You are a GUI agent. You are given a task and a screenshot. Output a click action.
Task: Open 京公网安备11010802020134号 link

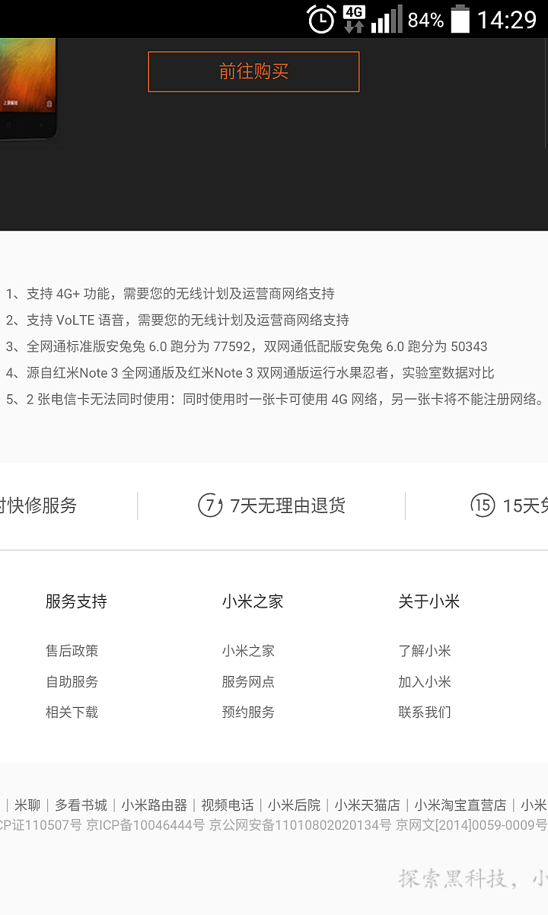(x=300, y=825)
